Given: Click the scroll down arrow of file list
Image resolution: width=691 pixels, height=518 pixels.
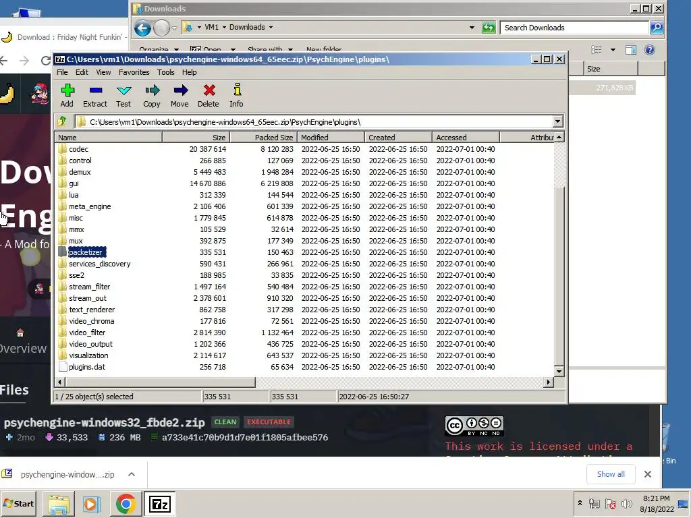Looking at the screenshot, I should tap(559, 372).
